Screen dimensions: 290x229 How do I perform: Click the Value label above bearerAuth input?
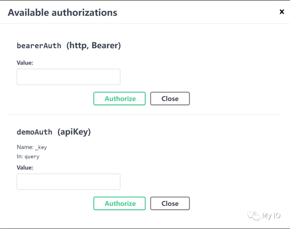[x=25, y=63]
